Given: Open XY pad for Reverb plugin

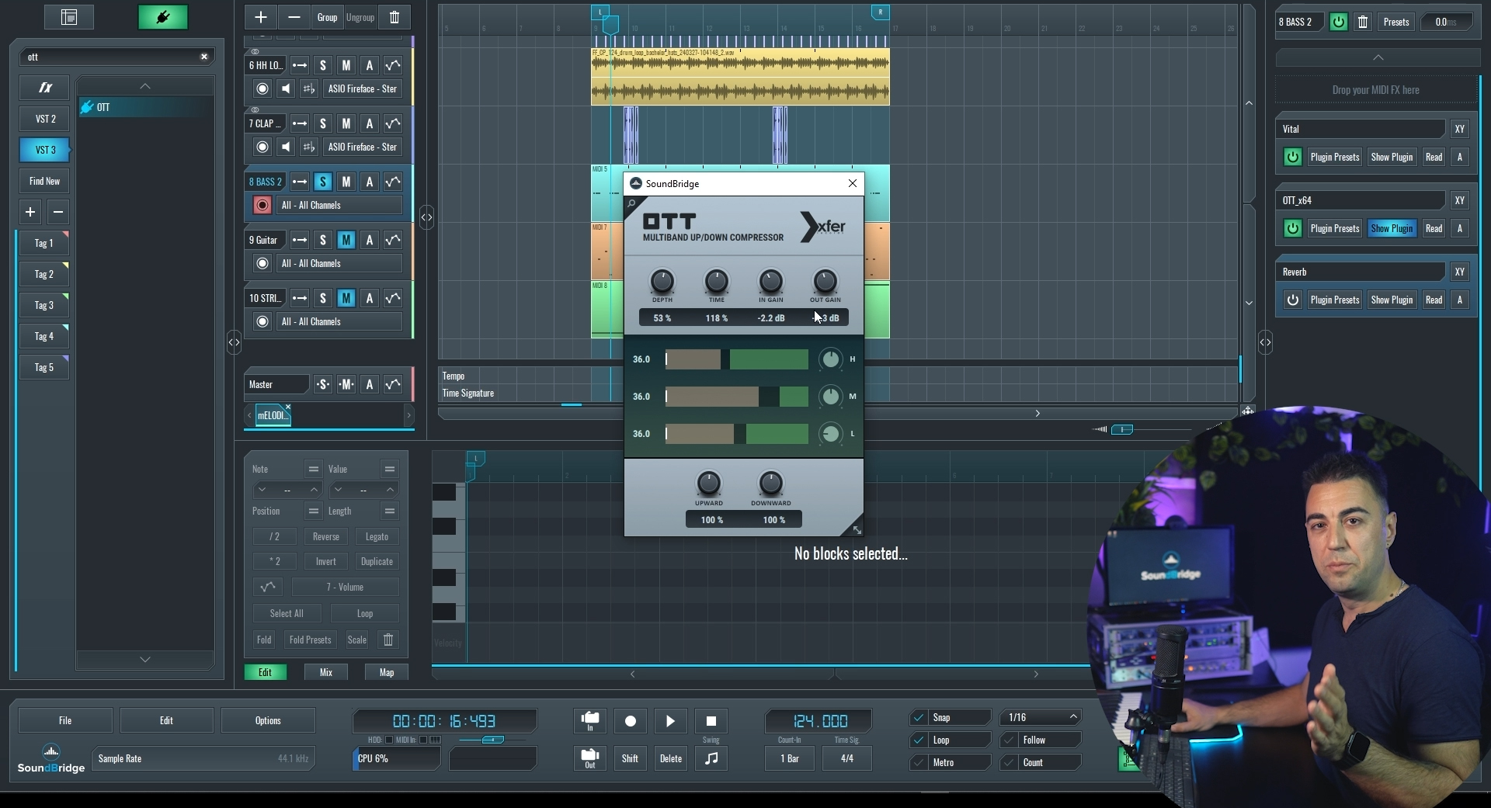Looking at the screenshot, I should click(1460, 272).
